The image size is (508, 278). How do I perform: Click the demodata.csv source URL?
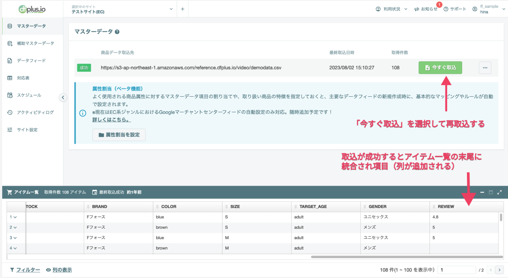pos(191,68)
